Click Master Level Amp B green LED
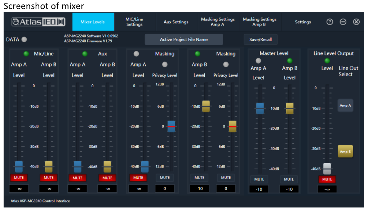Image resolution: width=368 pixels, height=210 pixels. coord(290,61)
